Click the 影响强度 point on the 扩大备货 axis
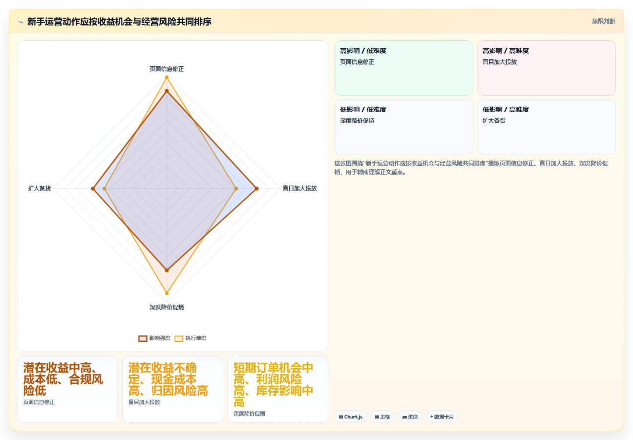633x440 pixels. tap(93, 189)
